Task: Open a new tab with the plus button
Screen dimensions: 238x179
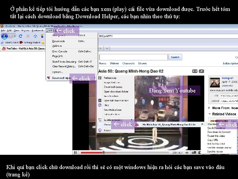Action: 107,48
